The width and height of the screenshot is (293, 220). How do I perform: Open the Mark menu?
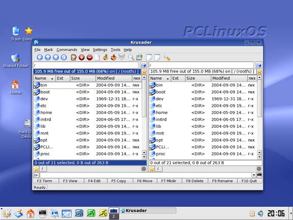click(48, 50)
